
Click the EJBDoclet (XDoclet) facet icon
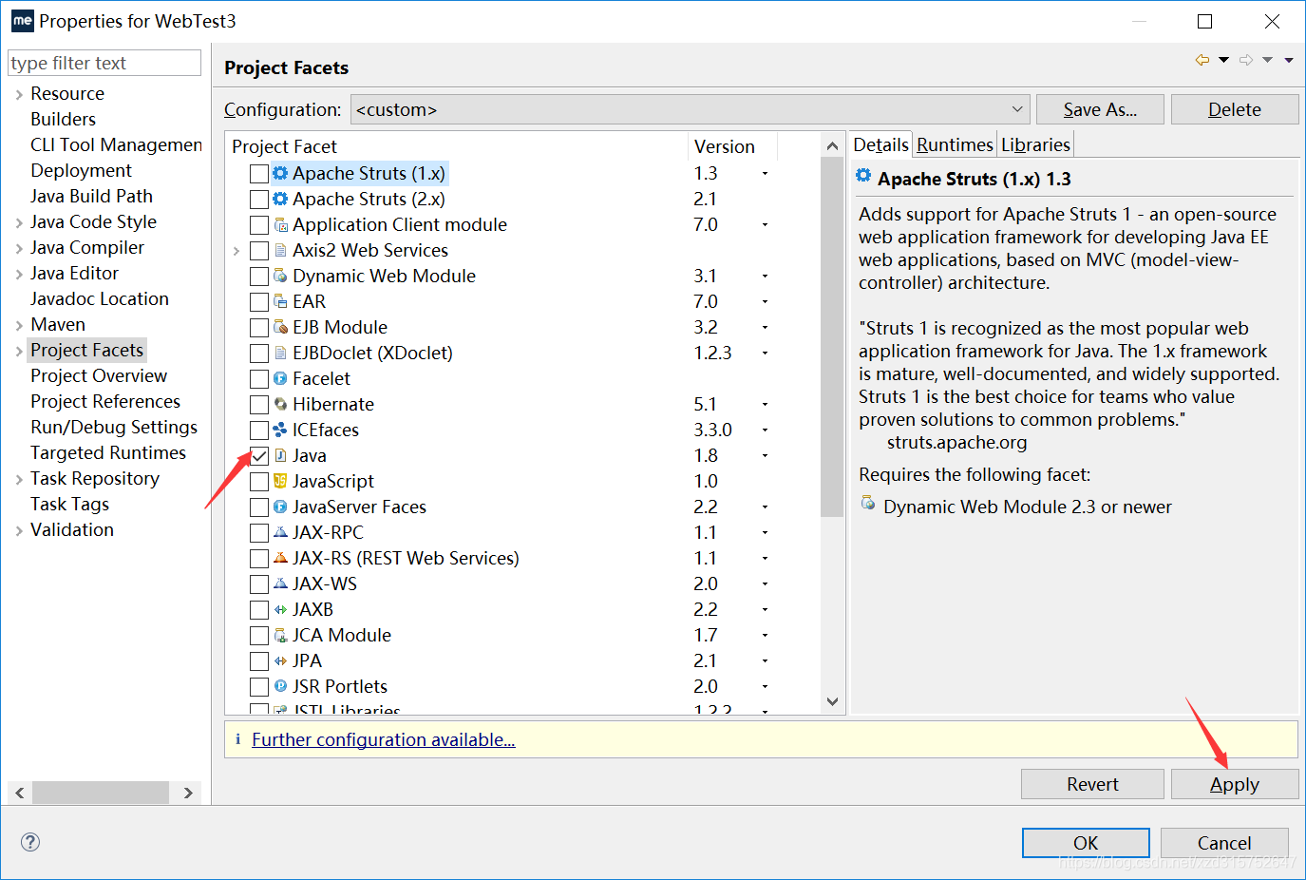pos(280,353)
